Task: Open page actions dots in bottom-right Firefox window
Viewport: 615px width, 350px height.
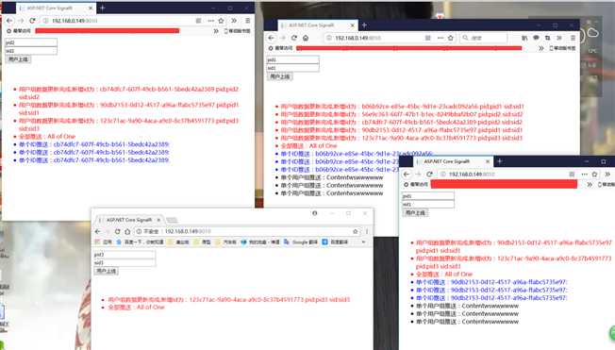Action: tap(585, 174)
